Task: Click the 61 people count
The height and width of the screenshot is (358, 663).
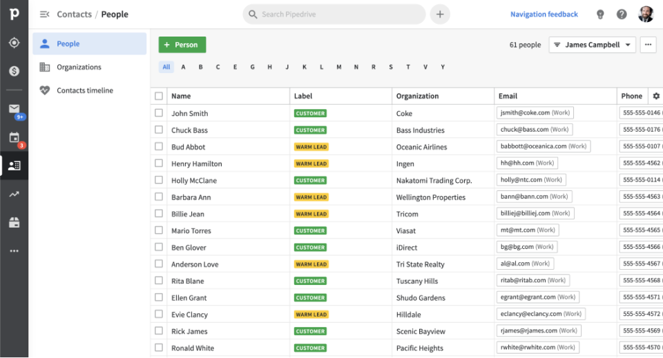Action: [525, 45]
